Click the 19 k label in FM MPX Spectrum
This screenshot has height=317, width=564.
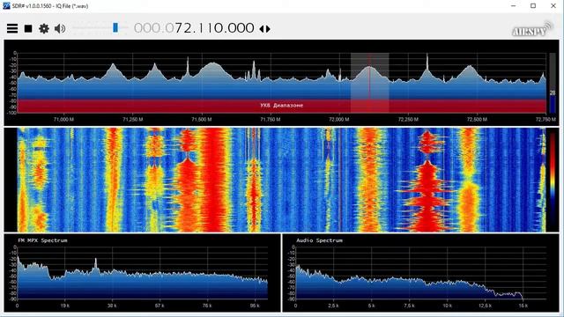pos(64,306)
